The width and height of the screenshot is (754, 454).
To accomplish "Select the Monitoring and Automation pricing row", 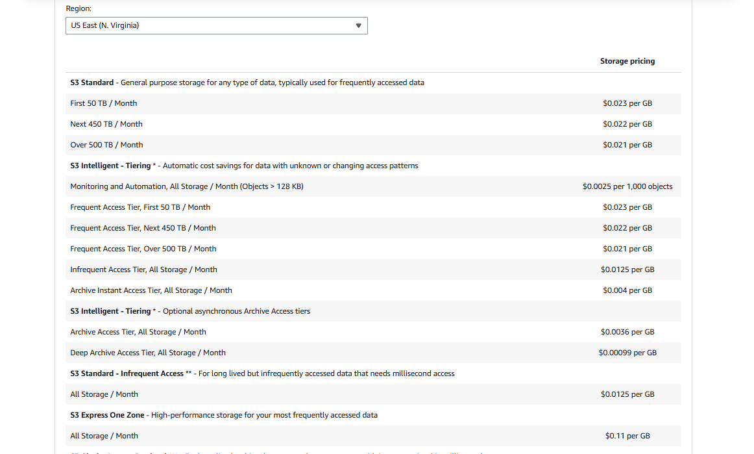I will [x=373, y=186].
